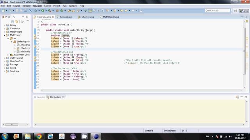Open the File menu

[x=3, y=6]
